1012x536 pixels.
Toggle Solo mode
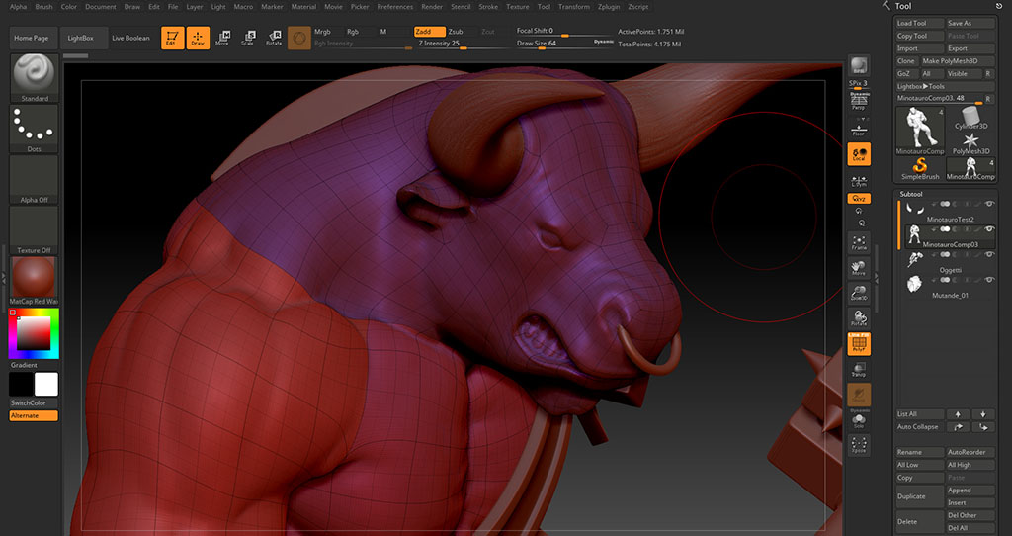(859, 421)
